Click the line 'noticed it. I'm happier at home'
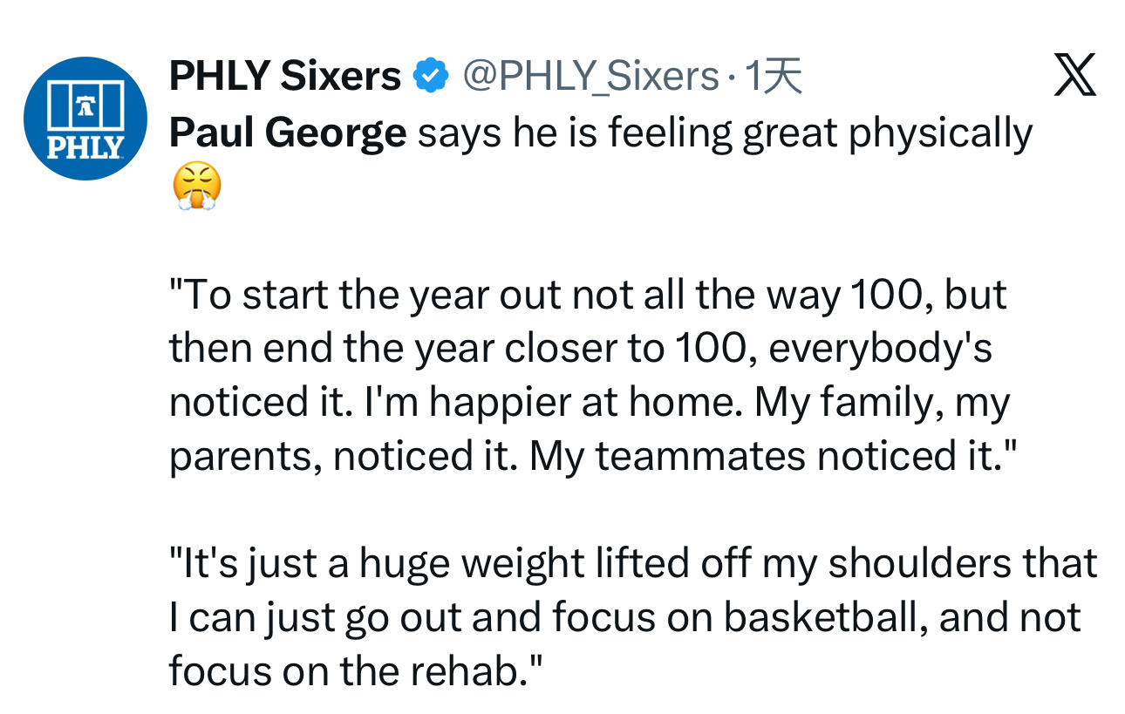 click(589, 403)
